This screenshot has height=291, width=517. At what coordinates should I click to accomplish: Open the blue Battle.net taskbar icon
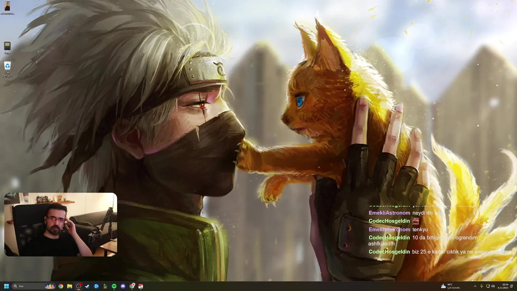[x=96, y=286]
